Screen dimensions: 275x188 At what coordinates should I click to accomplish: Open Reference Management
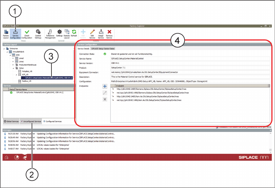[x=50, y=34]
